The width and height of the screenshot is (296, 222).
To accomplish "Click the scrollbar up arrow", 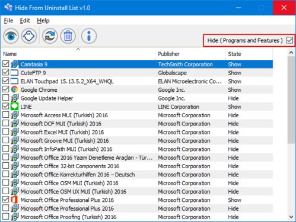I will tap(291, 53).
